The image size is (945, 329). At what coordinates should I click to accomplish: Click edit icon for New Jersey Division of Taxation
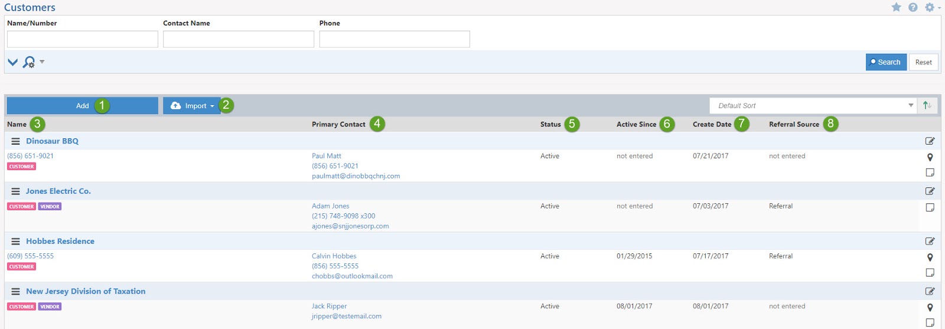(930, 291)
